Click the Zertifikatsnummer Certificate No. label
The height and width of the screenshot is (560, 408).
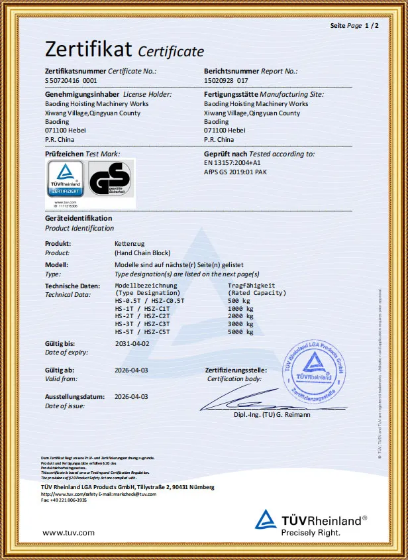(x=101, y=71)
